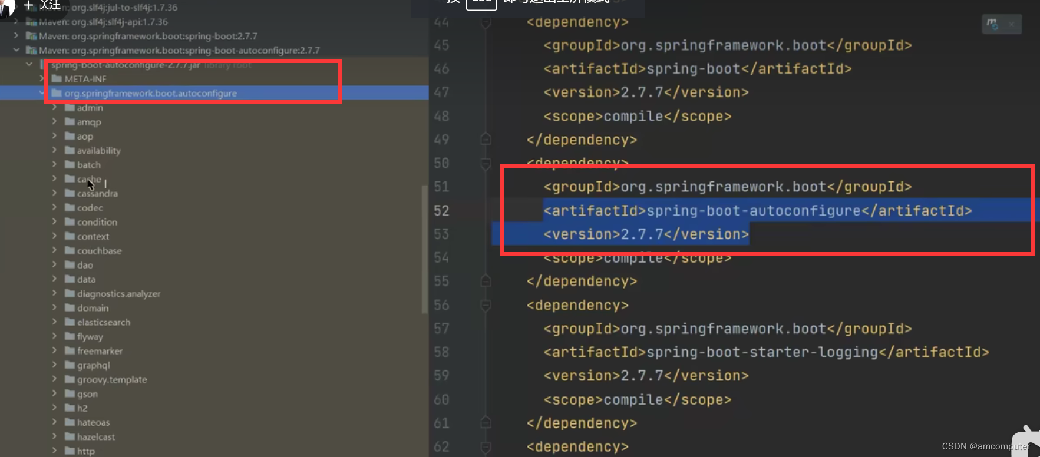Click the codec package folder icon

click(70, 208)
